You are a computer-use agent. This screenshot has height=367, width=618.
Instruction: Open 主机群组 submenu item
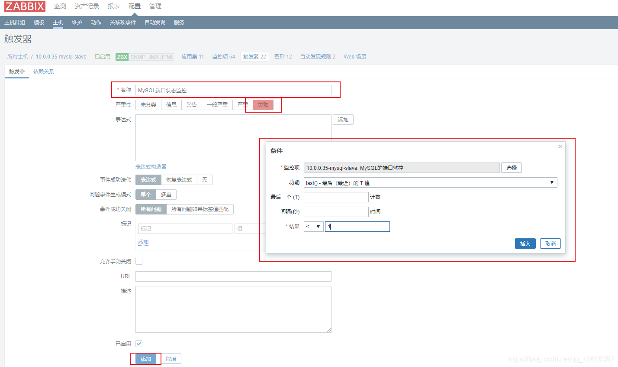15,23
